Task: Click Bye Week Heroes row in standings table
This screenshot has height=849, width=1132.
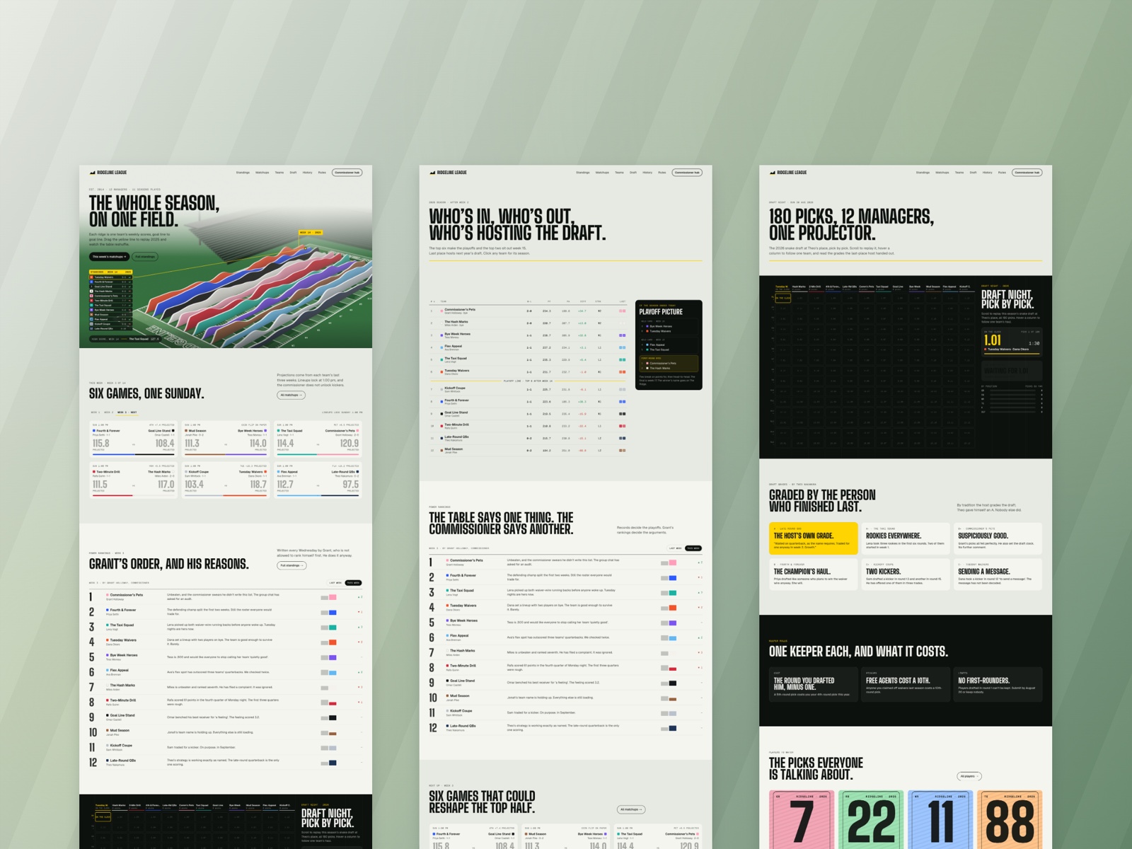Action: coord(529,335)
